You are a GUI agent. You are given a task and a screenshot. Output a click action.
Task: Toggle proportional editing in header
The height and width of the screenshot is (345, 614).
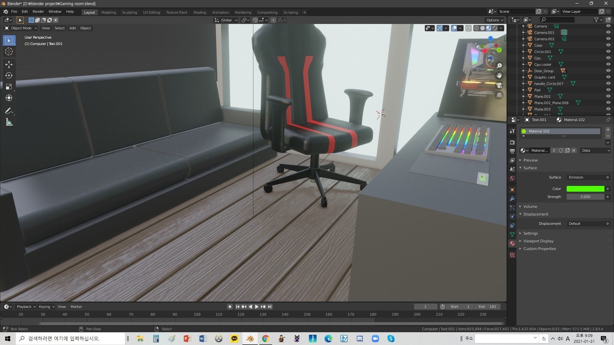273,20
